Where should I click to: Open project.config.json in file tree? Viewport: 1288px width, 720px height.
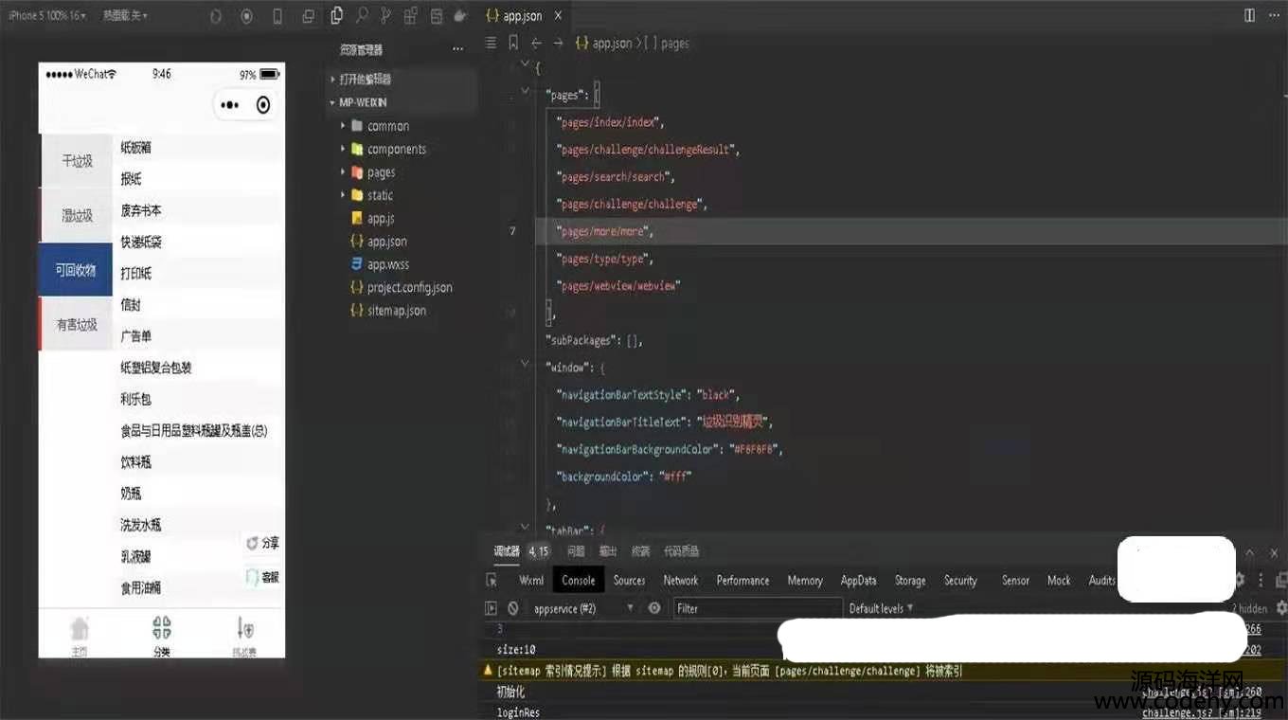409,287
